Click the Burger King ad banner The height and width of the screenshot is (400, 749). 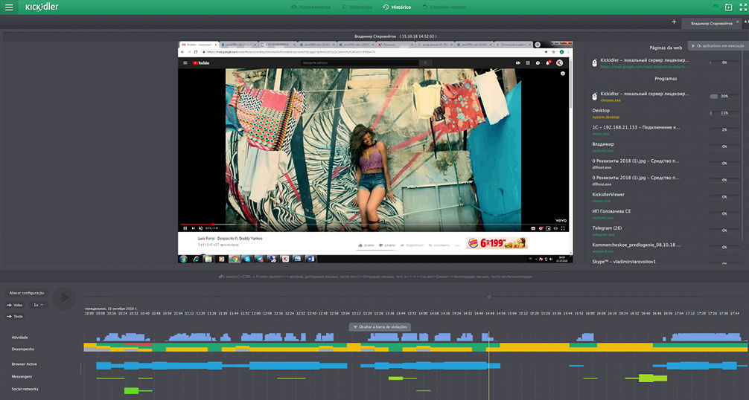(497, 242)
